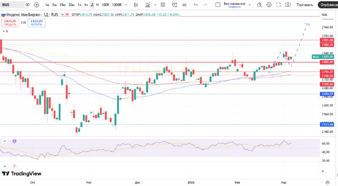Enter fullscreen chart mode
This screenshot has width=338, height=186.
[279, 5]
